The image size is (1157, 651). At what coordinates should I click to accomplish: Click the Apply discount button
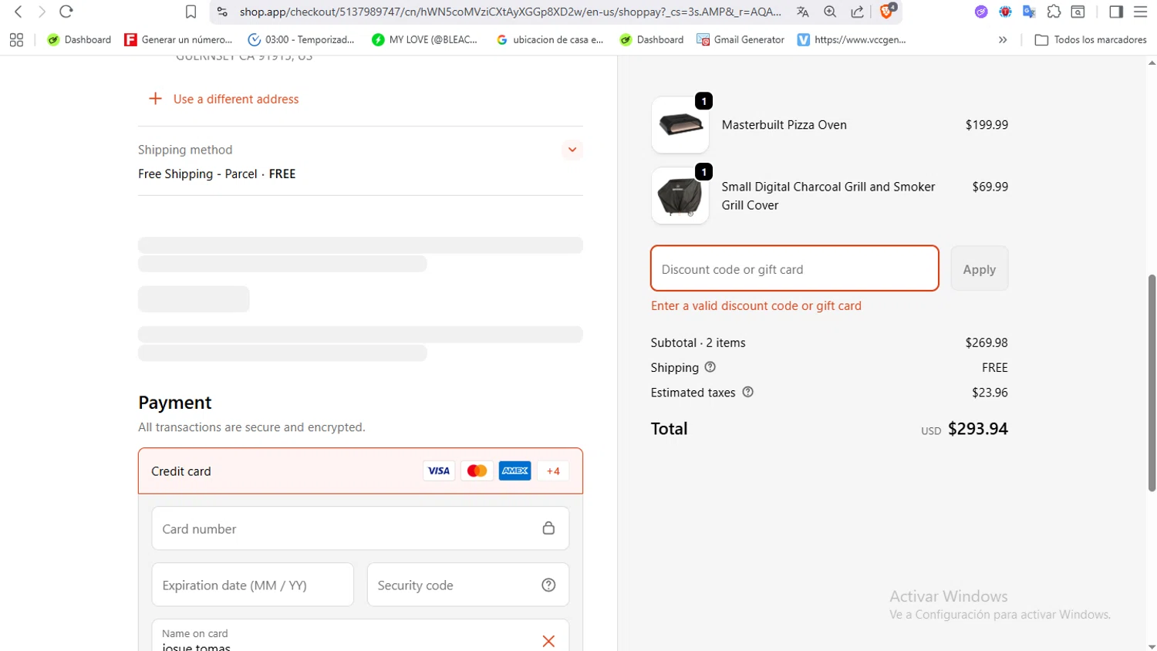coord(979,268)
